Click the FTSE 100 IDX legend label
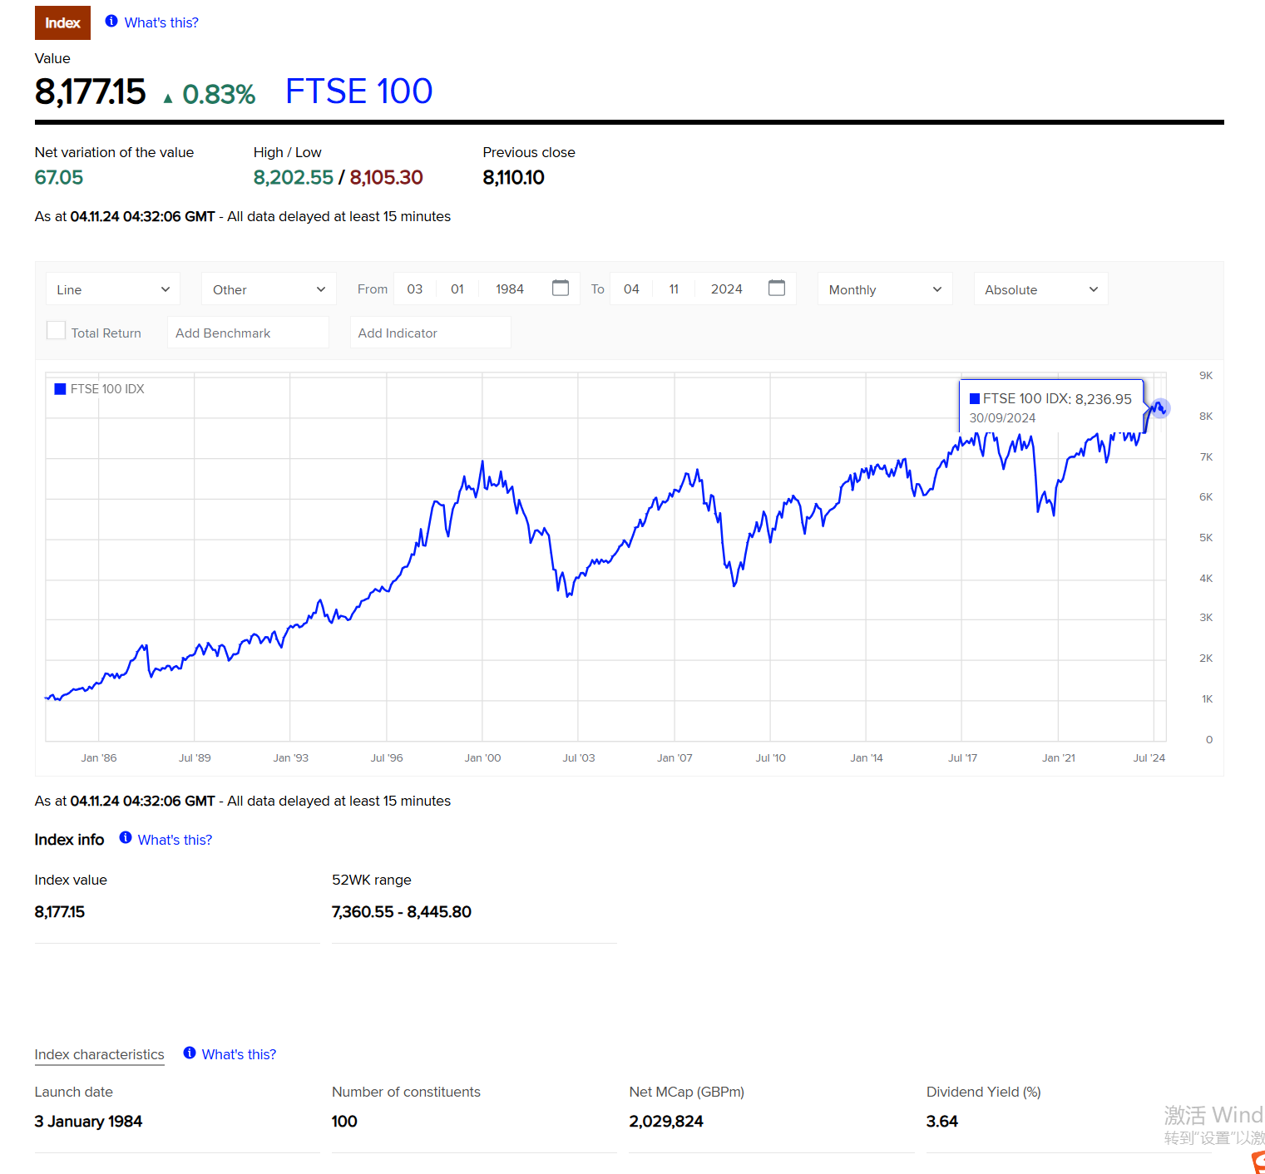Screen dimensions: 1265x1174 point(107,389)
